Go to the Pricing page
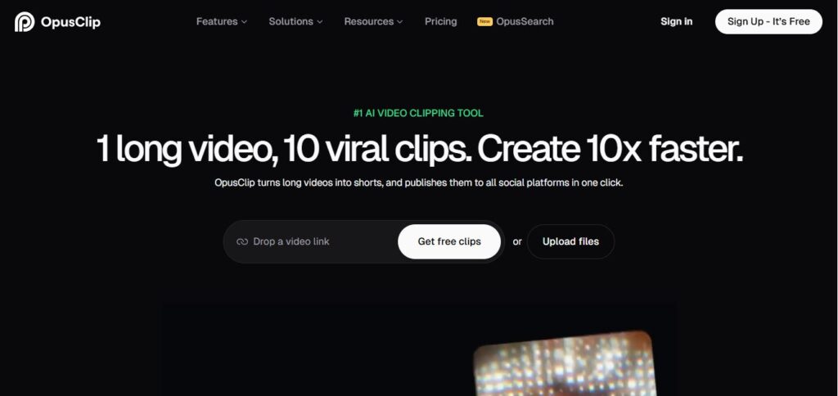The width and height of the screenshot is (838, 396). pos(440,21)
